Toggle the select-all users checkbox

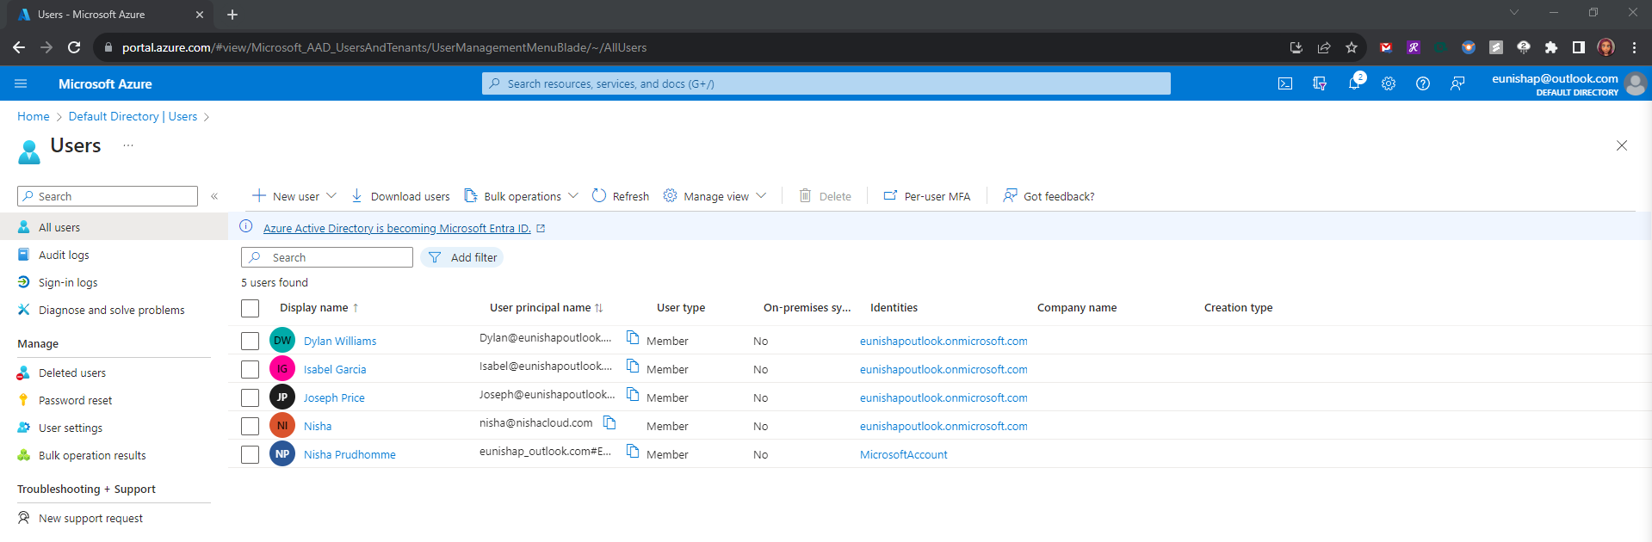pos(250,308)
